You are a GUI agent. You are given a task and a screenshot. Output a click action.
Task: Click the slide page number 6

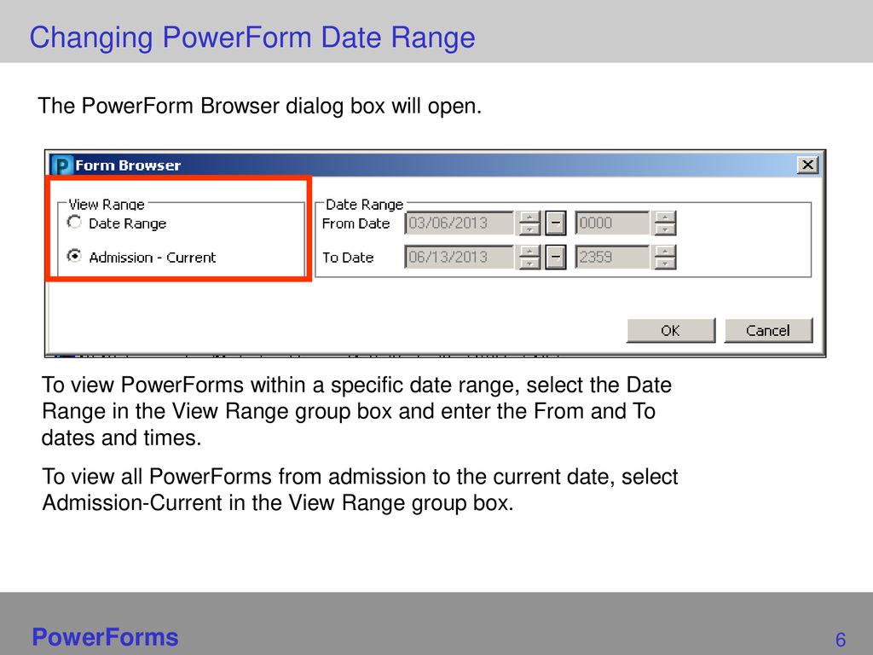(840, 640)
